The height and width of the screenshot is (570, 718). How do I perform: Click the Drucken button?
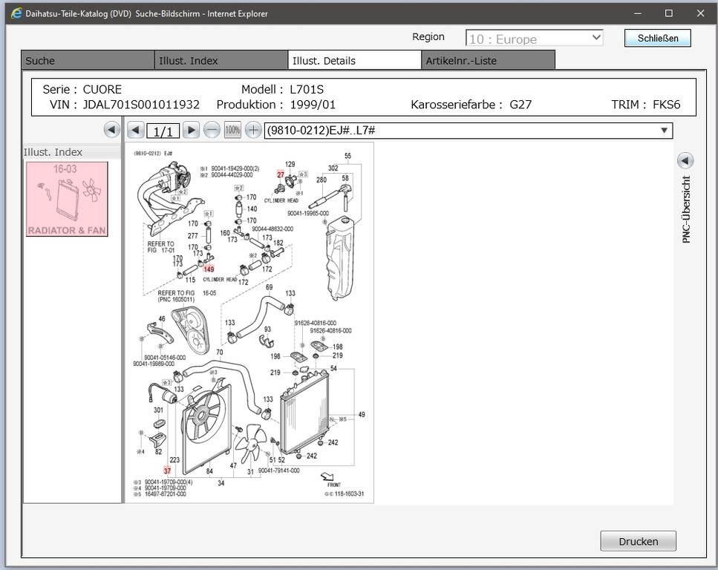(x=639, y=541)
